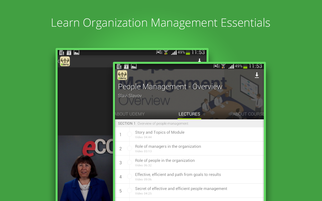Click instructor name Slavi Slavov

tap(130, 96)
